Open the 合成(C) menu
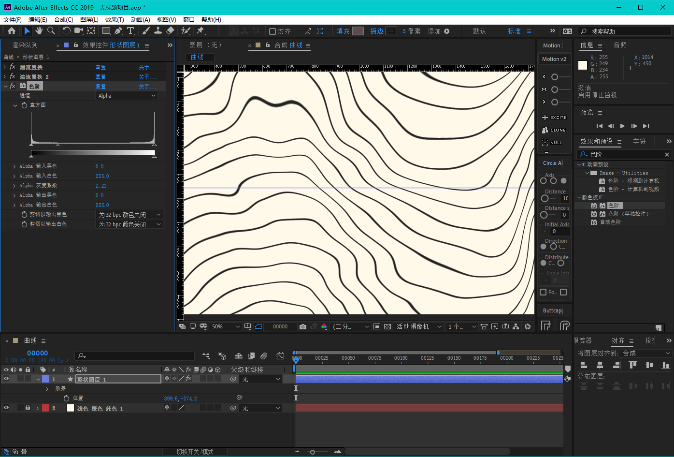Screen dimensions: 674x457 [63, 20]
